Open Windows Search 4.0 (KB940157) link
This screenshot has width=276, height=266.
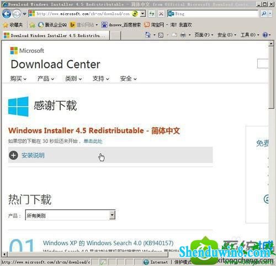click(108, 243)
